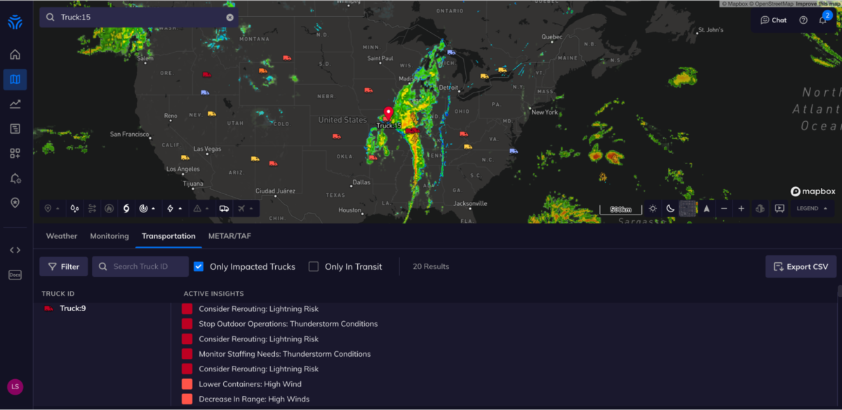Switch to the METAR/TAF tab
This screenshot has height=410, width=842.
coord(229,236)
